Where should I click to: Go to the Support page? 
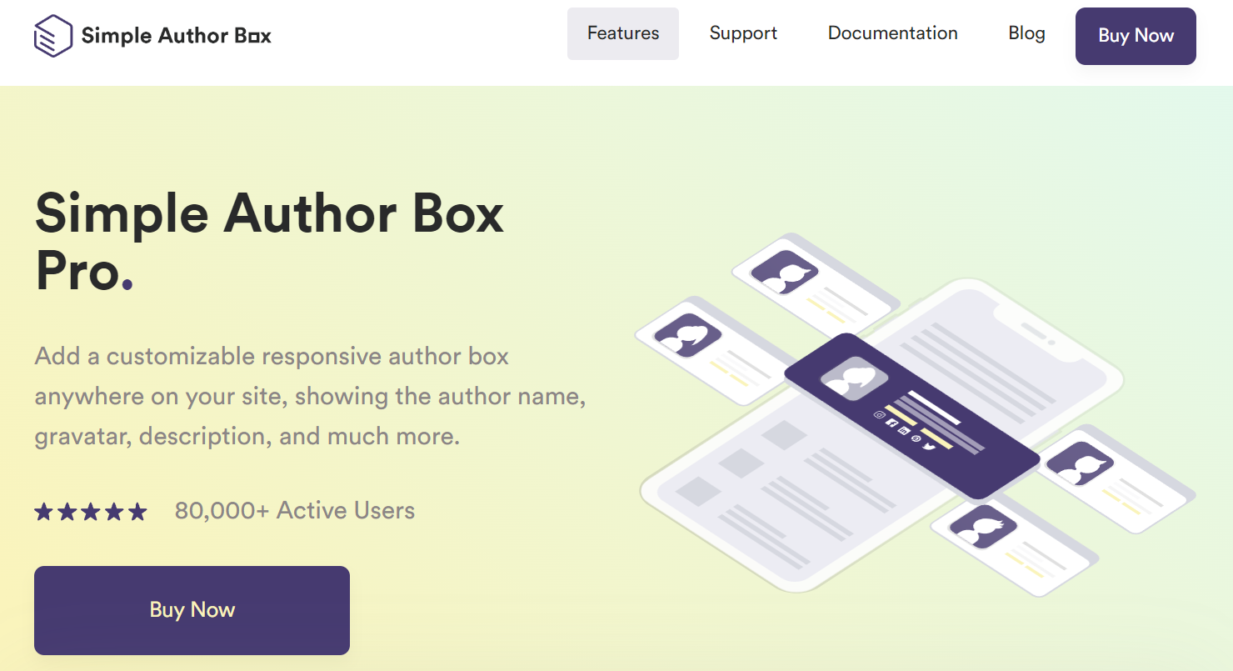coord(743,33)
